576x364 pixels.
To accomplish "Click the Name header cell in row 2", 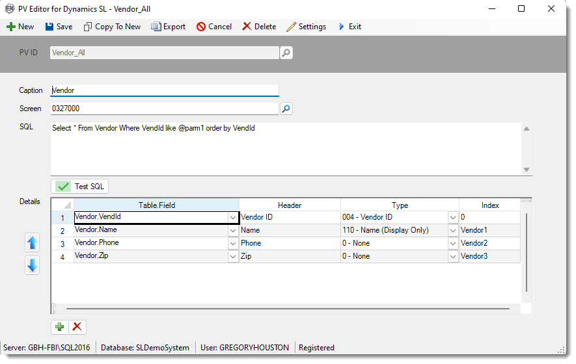I will click(290, 231).
